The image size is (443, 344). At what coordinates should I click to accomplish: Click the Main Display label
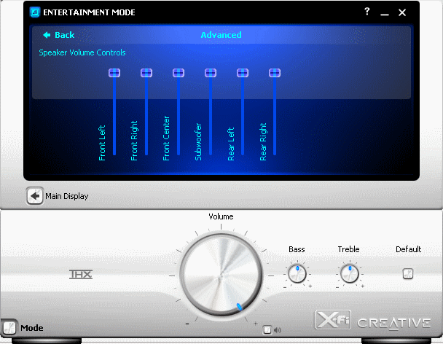click(67, 196)
